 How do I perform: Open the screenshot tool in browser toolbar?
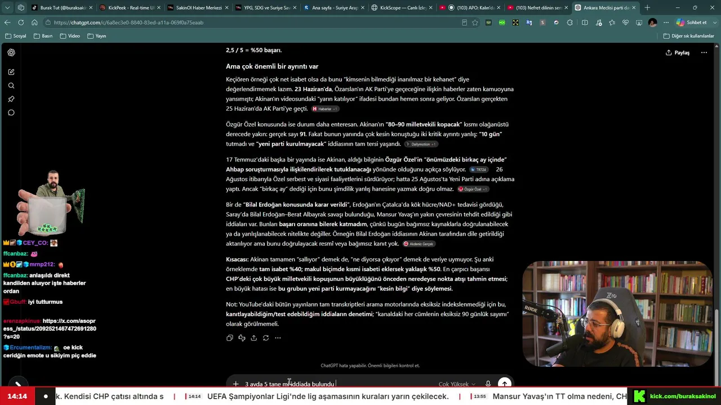pos(639,22)
